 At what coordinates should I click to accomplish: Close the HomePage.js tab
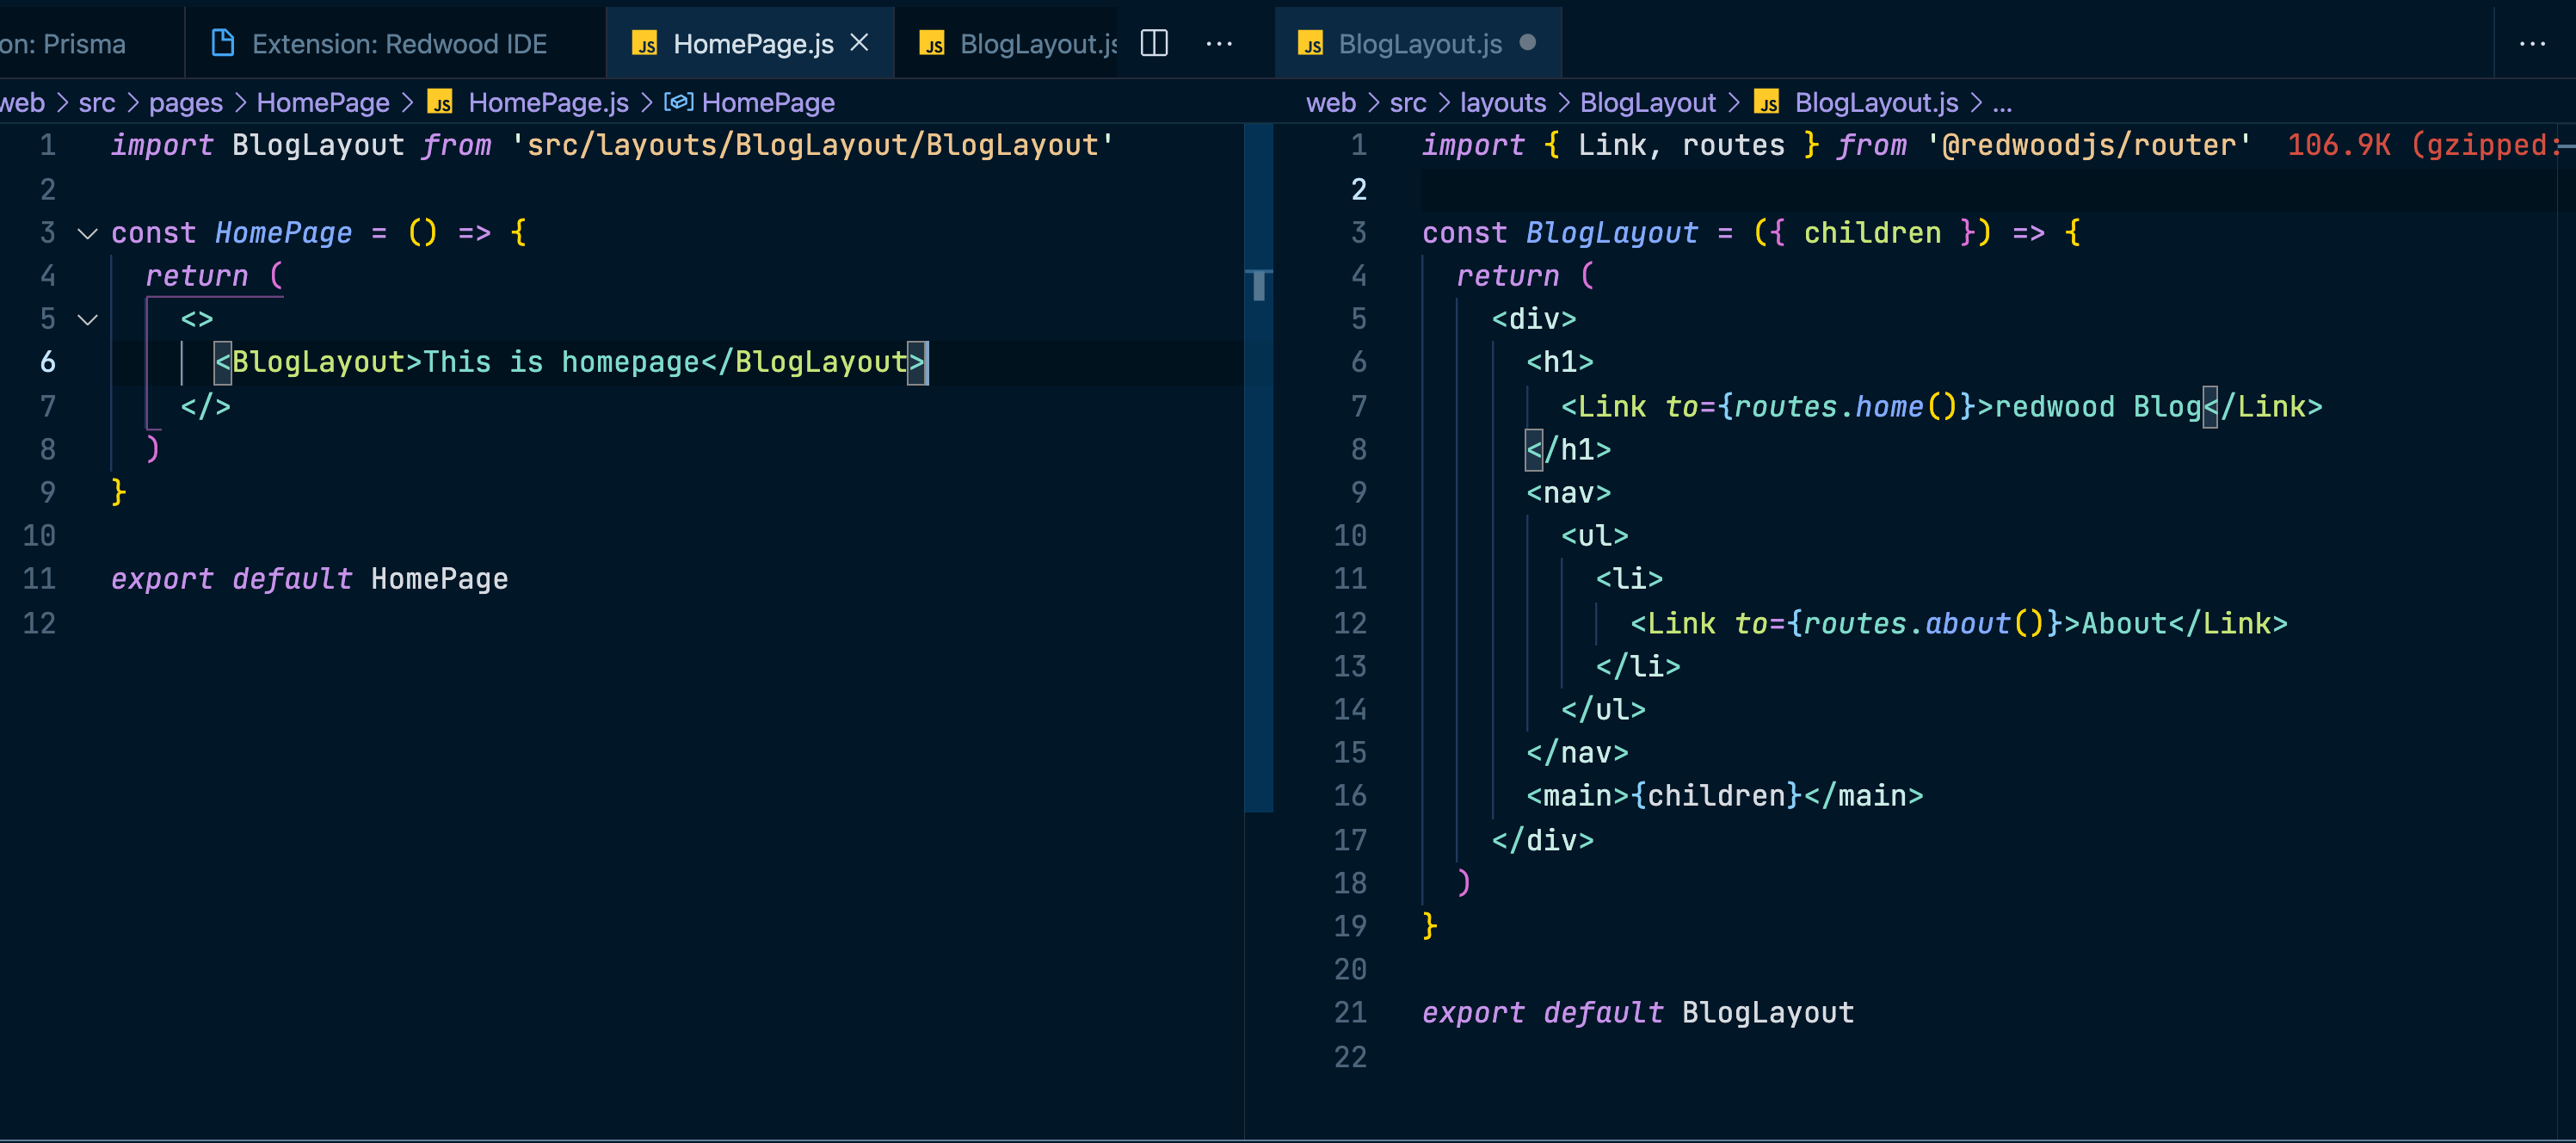(859, 43)
